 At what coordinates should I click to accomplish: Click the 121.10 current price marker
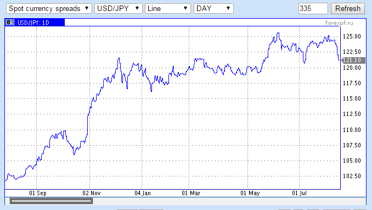coord(353,60)
